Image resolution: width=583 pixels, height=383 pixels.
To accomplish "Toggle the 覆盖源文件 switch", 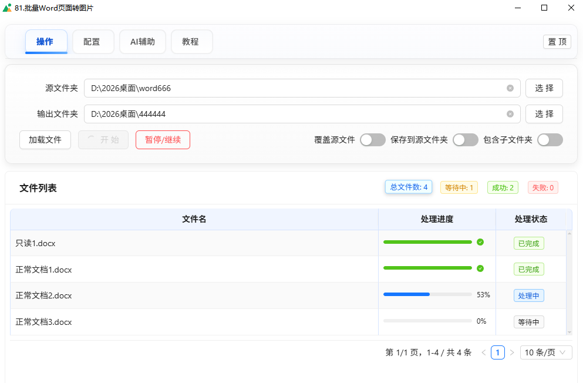I will click(372, 140).
